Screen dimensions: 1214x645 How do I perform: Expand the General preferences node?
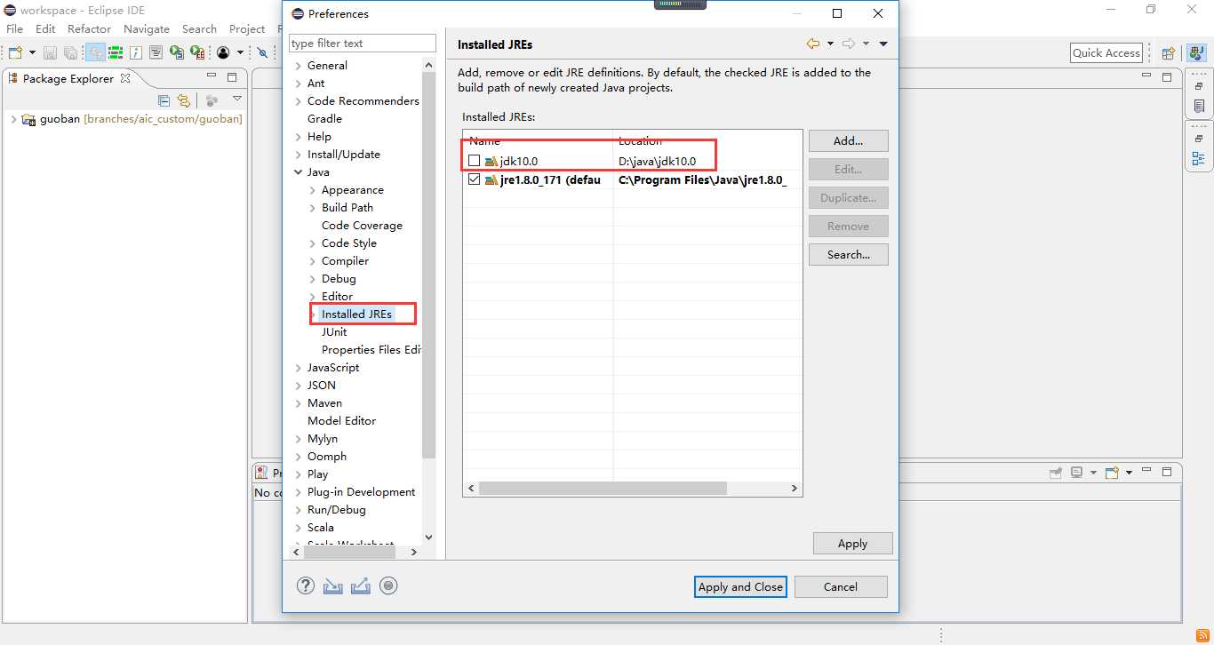[x=299, y=66]
